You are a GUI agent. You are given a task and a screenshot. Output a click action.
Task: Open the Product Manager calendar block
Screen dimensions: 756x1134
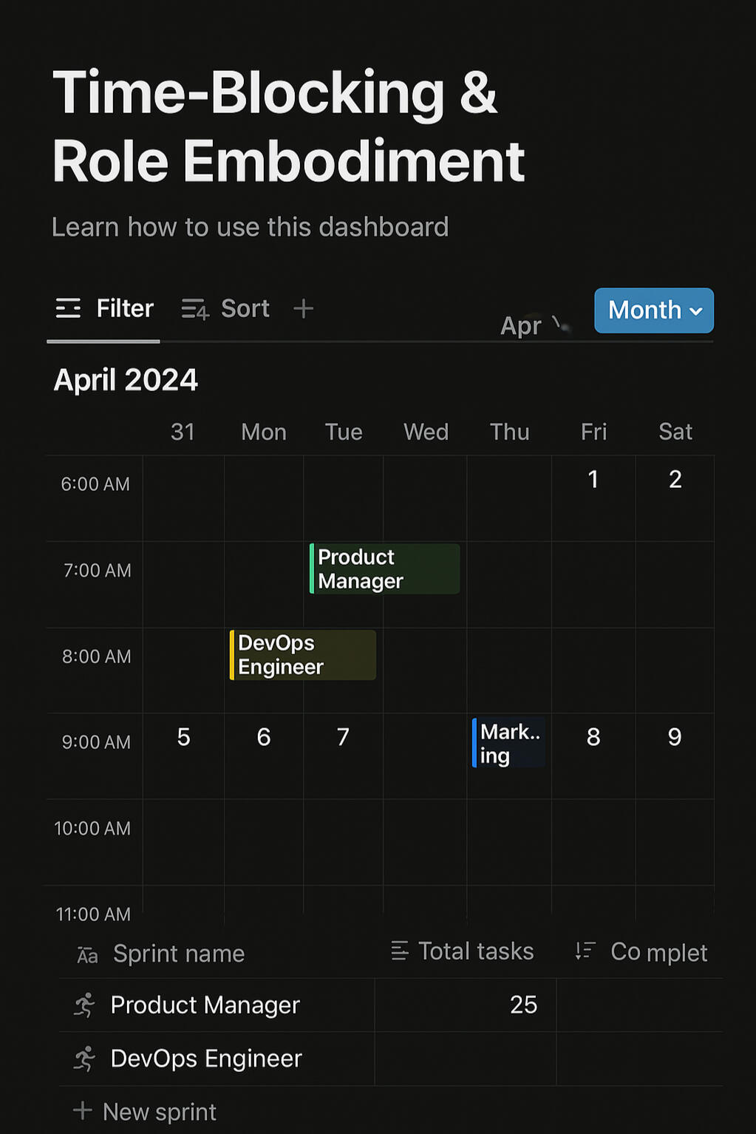pyautogui.click(x=385, y=568)
